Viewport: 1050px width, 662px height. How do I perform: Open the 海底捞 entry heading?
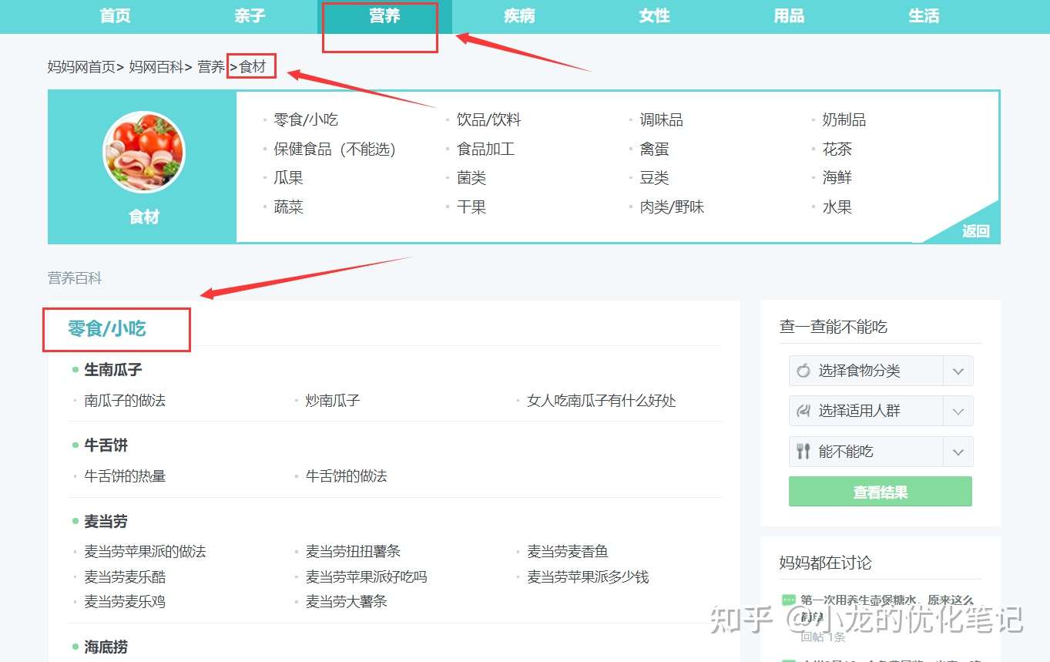[x=106, y=647]
